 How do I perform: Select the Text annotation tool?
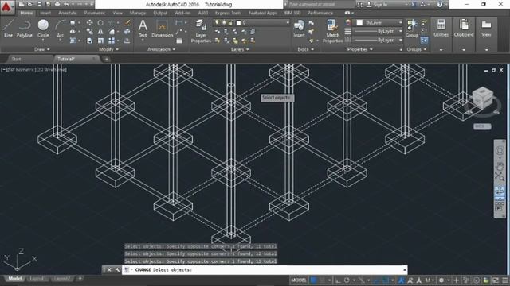(143, 29)
